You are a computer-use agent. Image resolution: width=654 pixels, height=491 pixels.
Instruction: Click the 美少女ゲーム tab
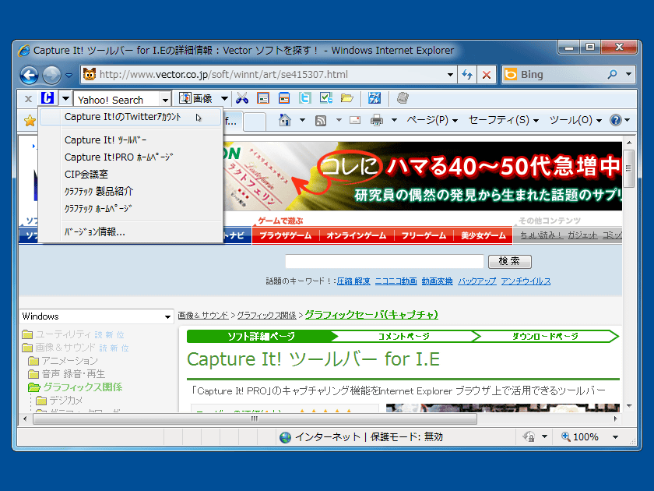pyautogui.click(x=483, y=235)
